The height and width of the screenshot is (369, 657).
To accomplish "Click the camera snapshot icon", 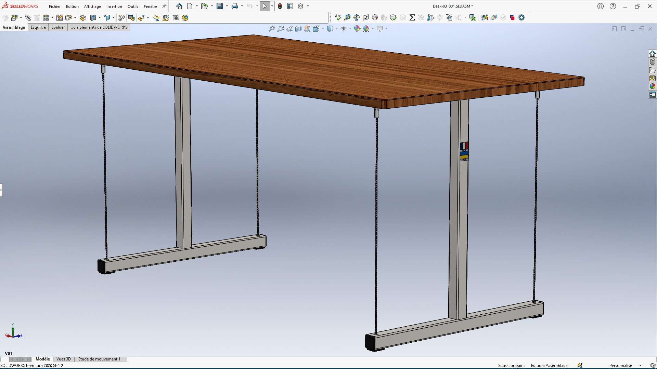I will (x=176, y=18).
